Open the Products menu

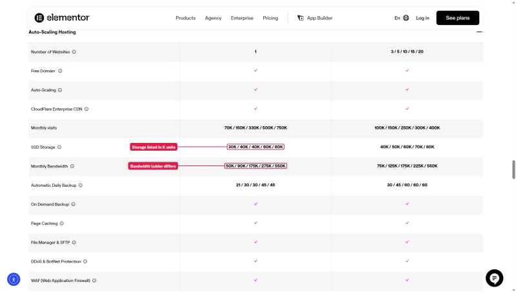(186, 18)
